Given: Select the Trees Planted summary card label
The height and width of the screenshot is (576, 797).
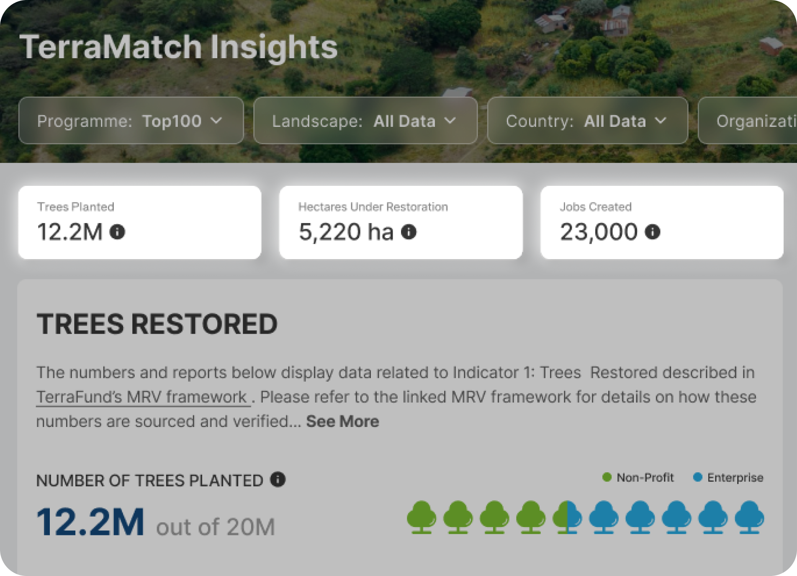Looking at the screenshot, I should point(76,207).
